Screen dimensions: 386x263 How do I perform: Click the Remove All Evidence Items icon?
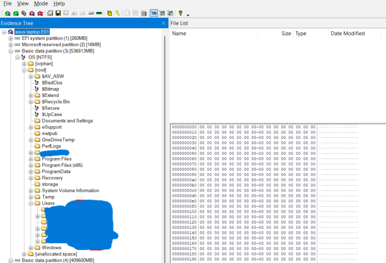40,13
